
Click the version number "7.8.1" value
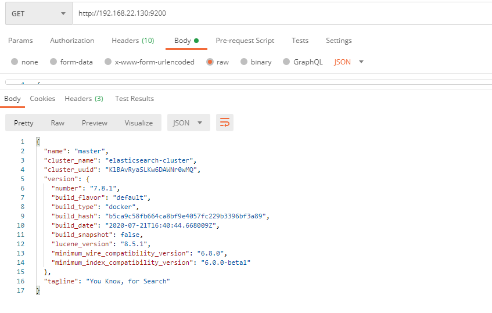103,189
